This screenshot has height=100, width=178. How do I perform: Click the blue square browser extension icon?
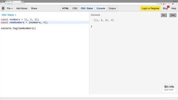coord(173,4)
